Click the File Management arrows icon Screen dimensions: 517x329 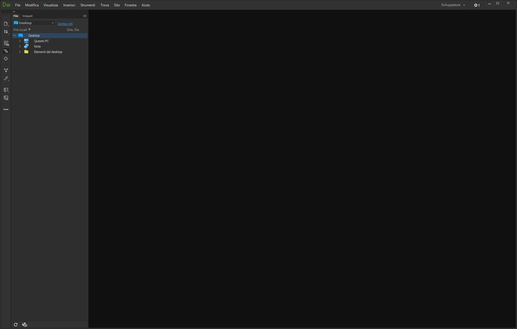(x=6, y=32)
